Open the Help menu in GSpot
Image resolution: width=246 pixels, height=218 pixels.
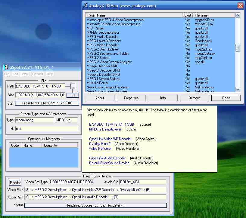tap(50, 74)
